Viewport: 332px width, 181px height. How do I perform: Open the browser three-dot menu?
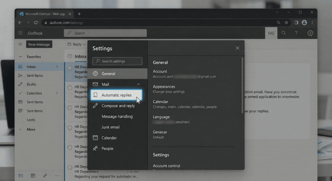312,22
